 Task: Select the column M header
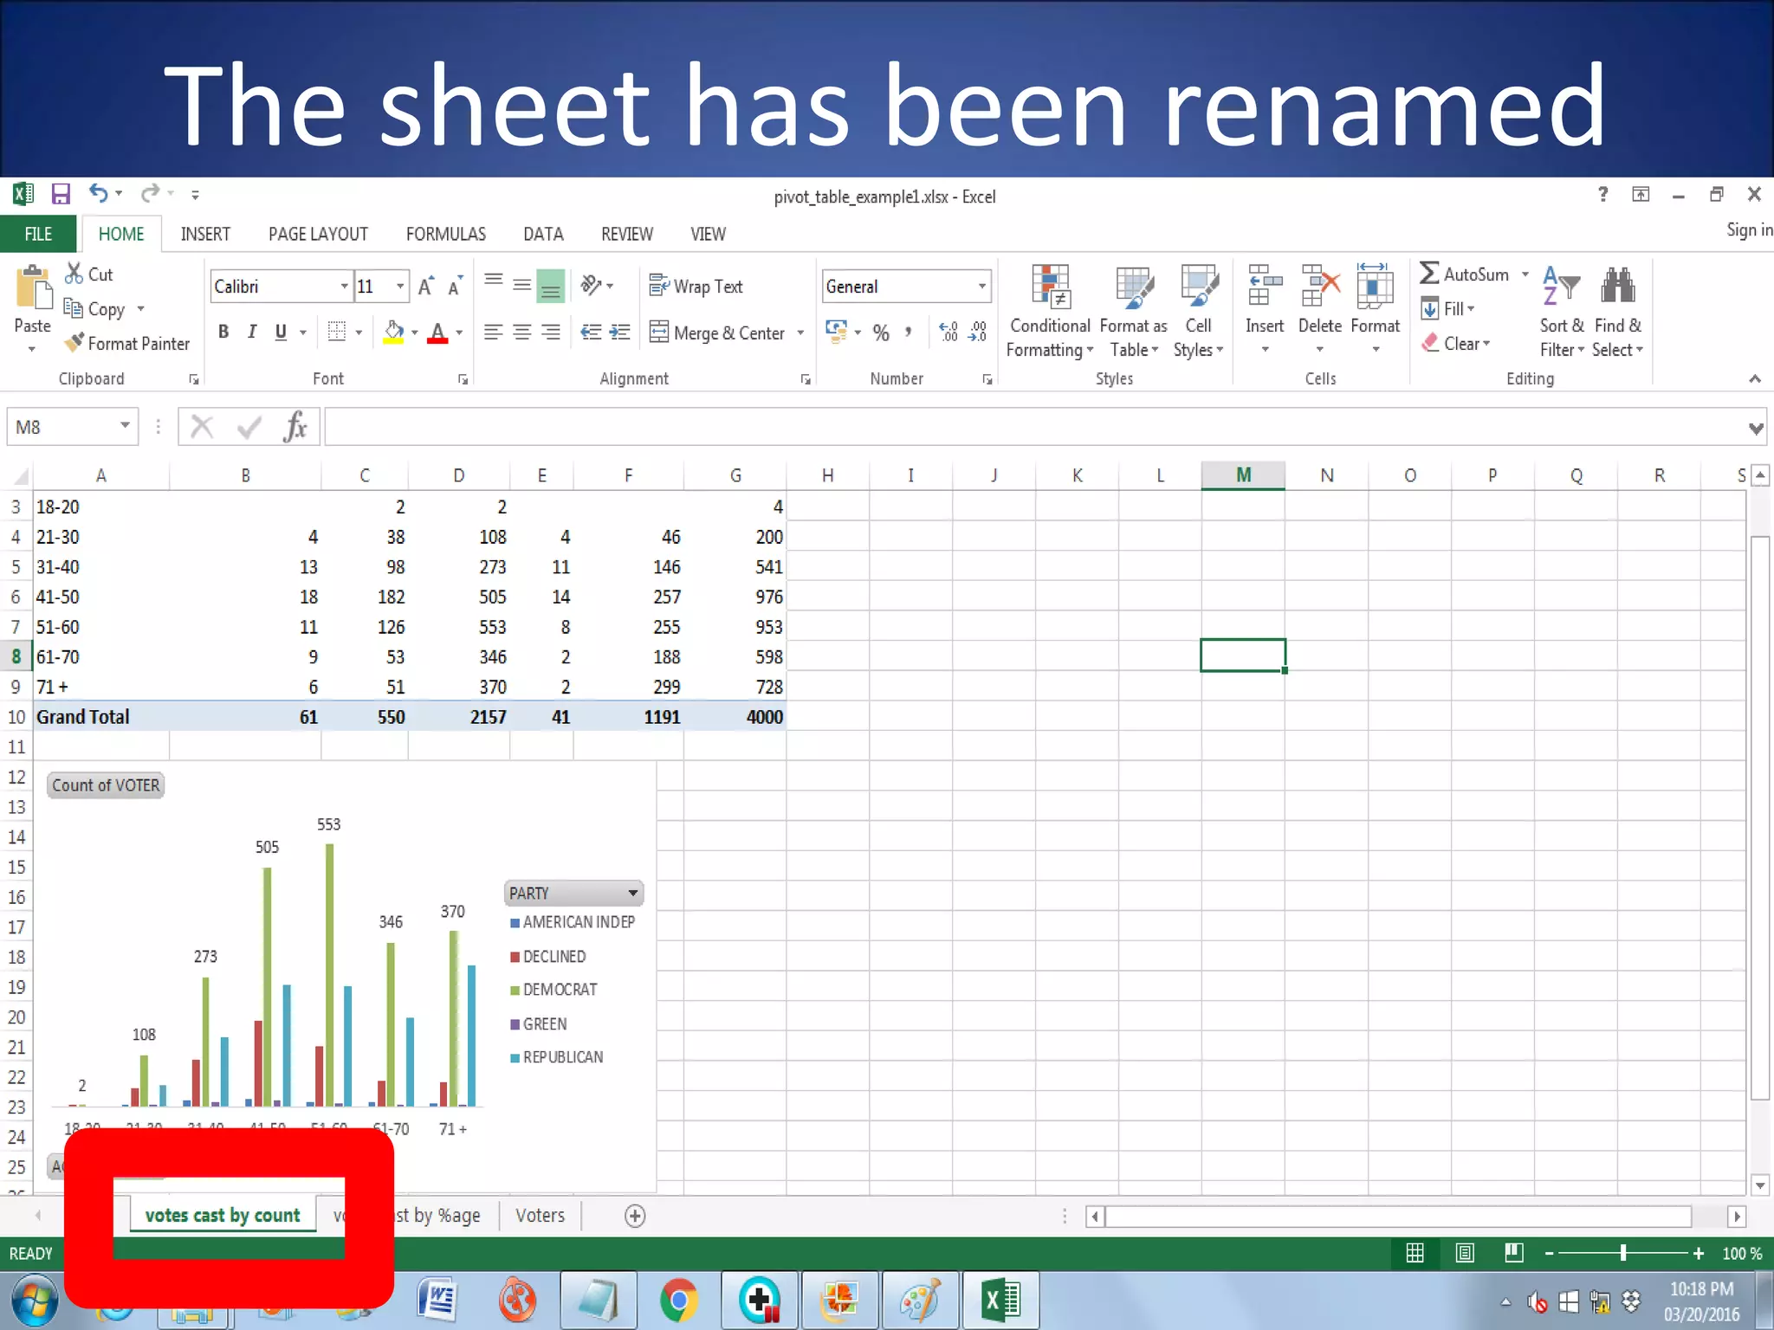pyautogui.click(x=1243, y=475)
